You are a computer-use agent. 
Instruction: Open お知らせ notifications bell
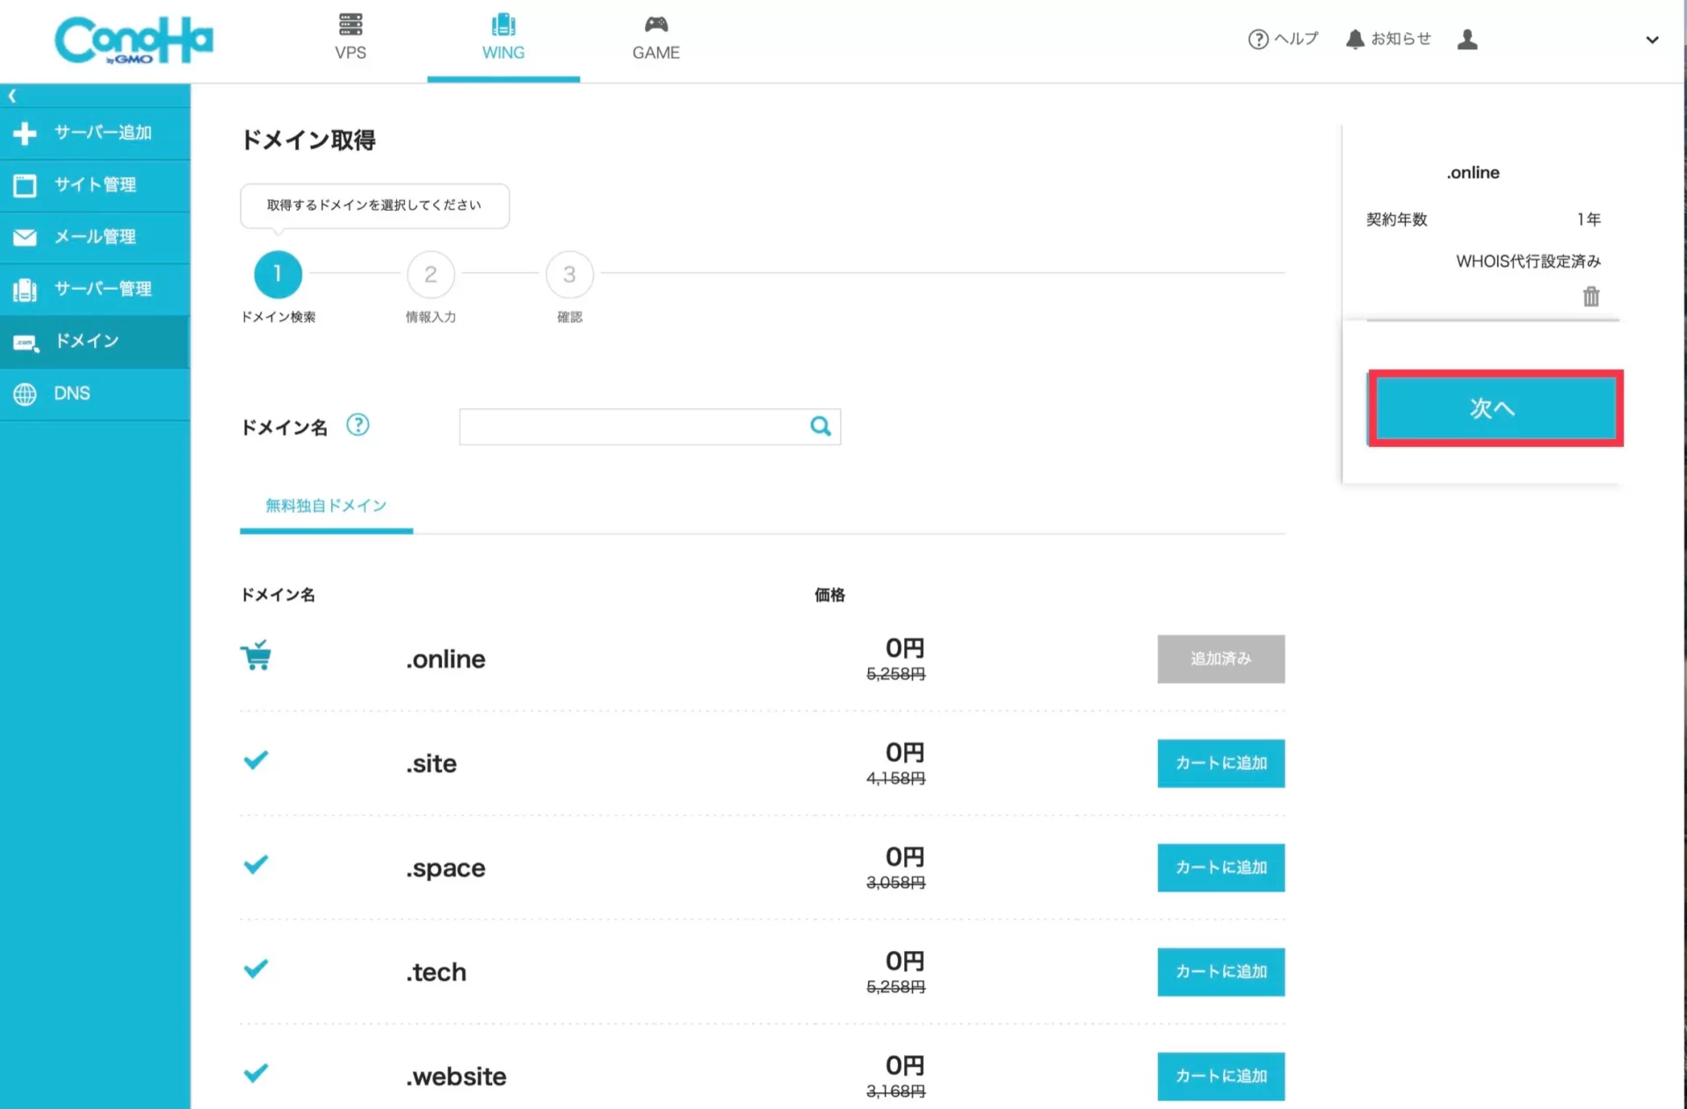click(x=1388, y=39)
